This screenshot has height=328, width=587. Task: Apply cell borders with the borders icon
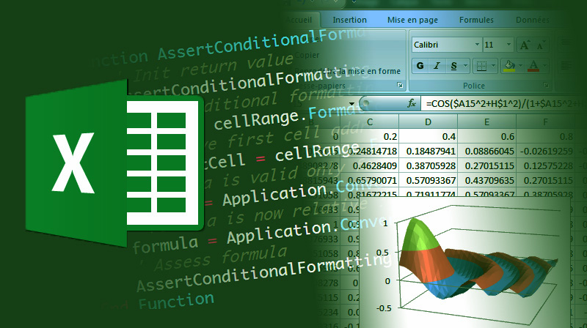tap(481, 66)
